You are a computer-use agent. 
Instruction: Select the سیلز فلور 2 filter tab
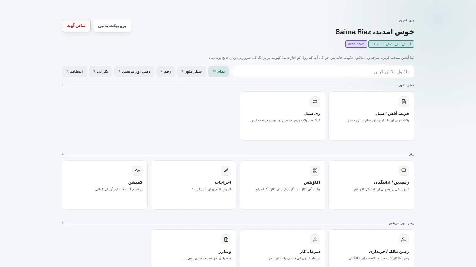192,71
